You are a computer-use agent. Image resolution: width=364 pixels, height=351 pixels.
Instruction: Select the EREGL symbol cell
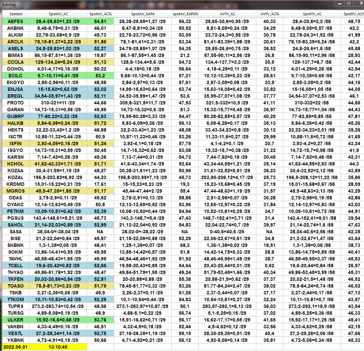click(16, 96)
